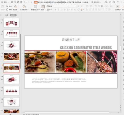Expand the numbered list dropdown arrow
The image size is (124, 115).
click(x=93, y=6)
